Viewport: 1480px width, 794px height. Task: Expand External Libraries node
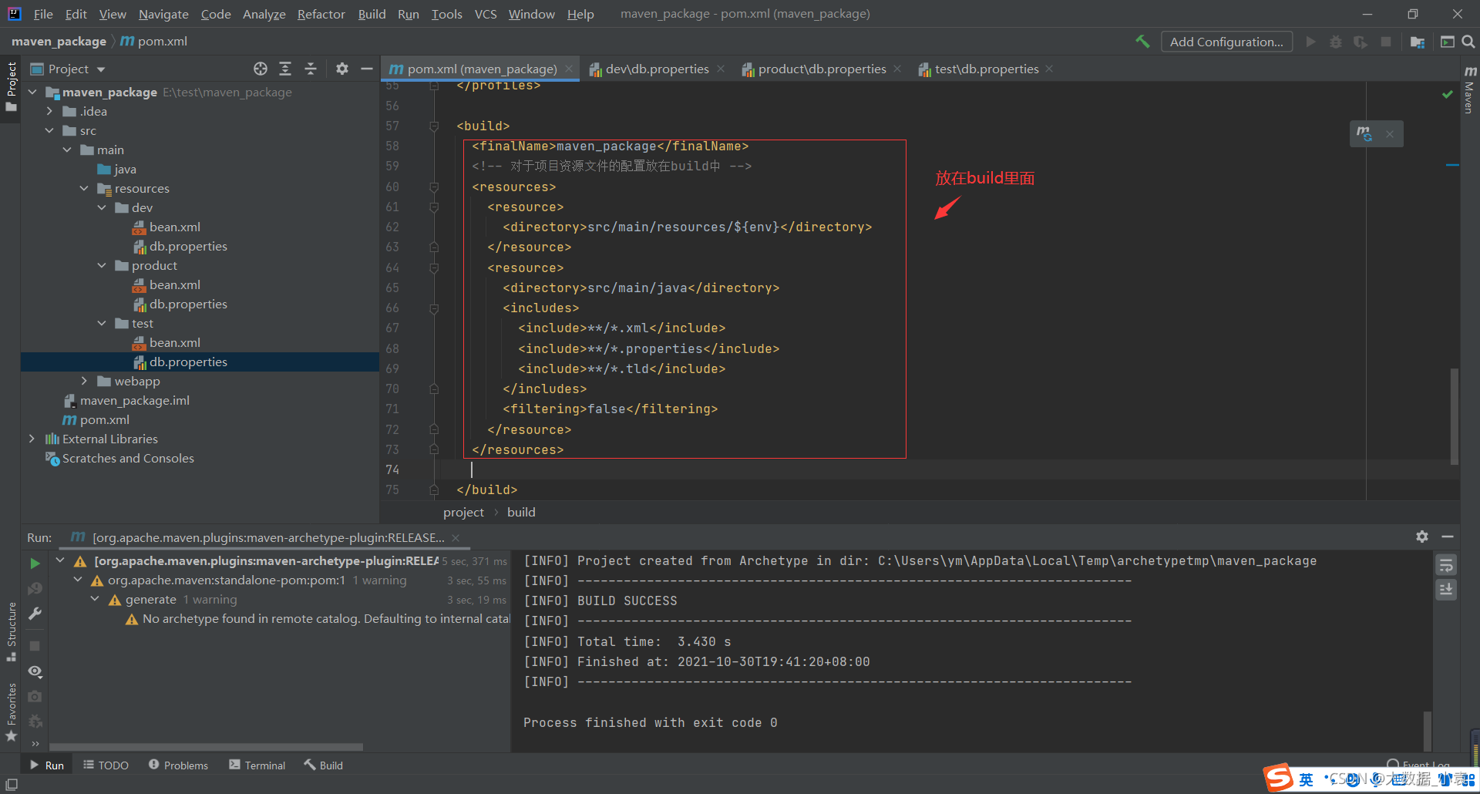point(32,439)
